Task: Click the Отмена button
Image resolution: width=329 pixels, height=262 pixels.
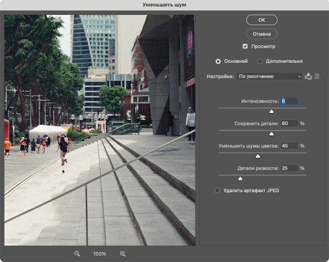Action: (262, 34)
